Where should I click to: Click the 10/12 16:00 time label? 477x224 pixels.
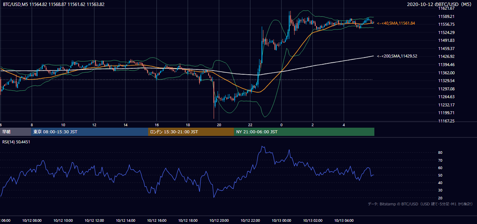tap(157, 221)
